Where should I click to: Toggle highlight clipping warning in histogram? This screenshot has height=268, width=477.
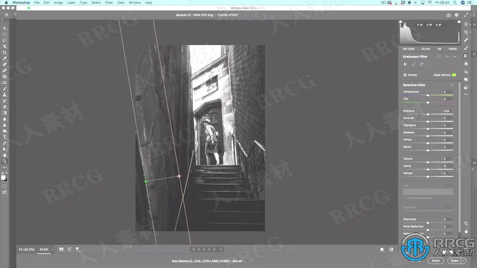tap(459, 22)
